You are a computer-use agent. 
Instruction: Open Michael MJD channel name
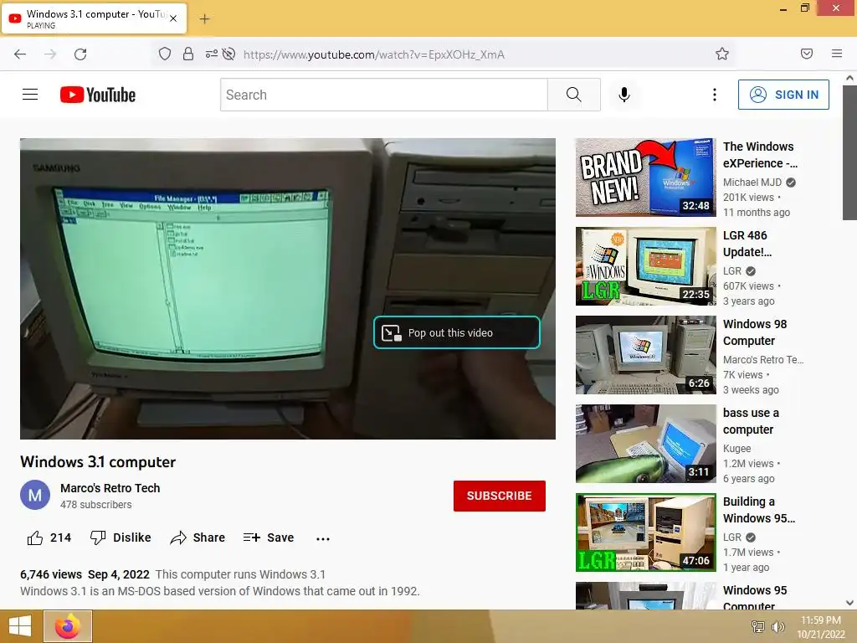pos(752,182)
